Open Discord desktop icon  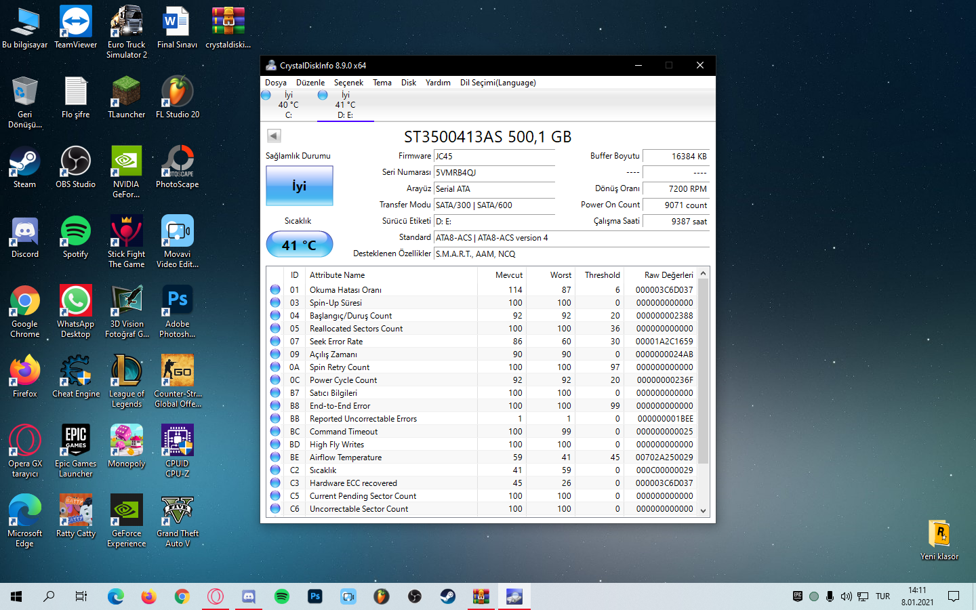pyautogui.click(x=25, y=238)
